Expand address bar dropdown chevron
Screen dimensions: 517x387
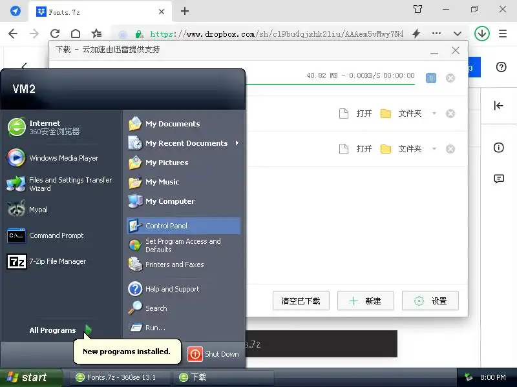(x=458, y=34)
